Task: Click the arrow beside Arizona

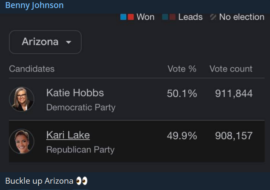Action: click(x=68, y=42)
